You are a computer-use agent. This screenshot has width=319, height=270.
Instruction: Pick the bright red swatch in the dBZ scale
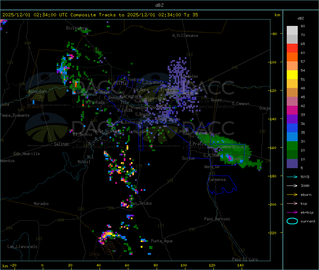coord(292,48)
